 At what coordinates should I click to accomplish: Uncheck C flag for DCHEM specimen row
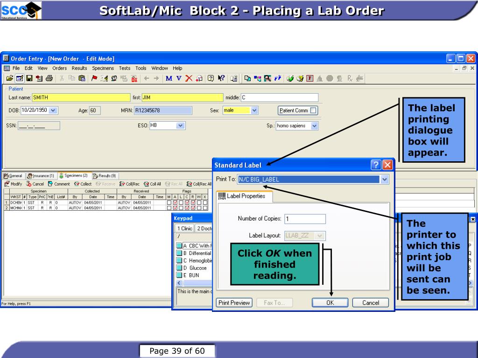(187, 202)
